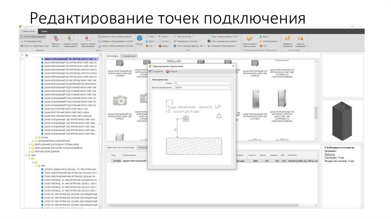Click camera placeholder thumbnail LCFM65T
This screenshot has width=391, height=219.
120,101
